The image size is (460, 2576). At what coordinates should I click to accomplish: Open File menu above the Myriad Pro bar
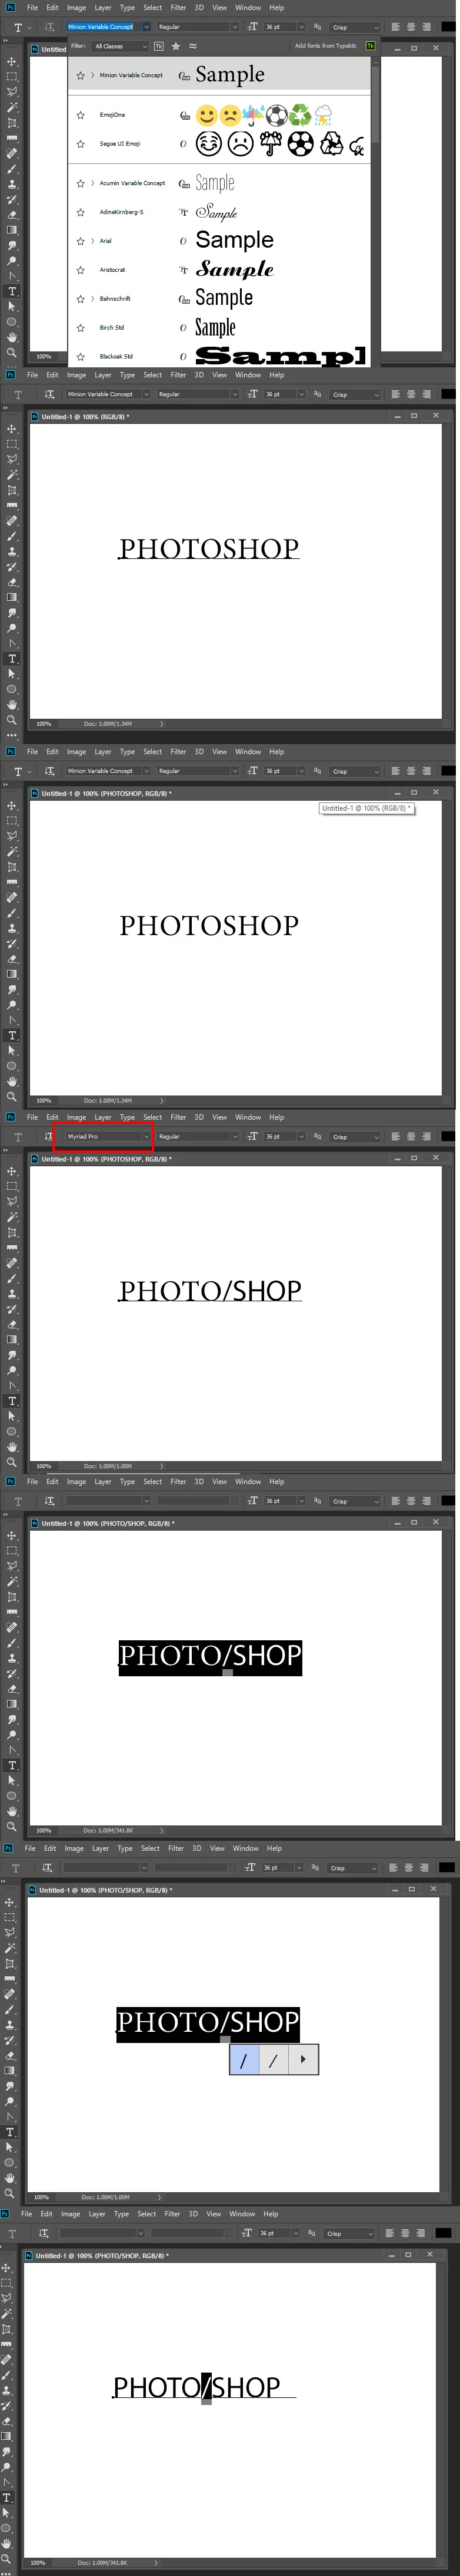pyautogui.click(x=33, y=1117)
